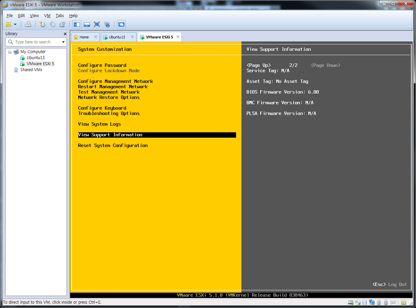Open the snapshot manager wrench icon

[x=62, y=24]
